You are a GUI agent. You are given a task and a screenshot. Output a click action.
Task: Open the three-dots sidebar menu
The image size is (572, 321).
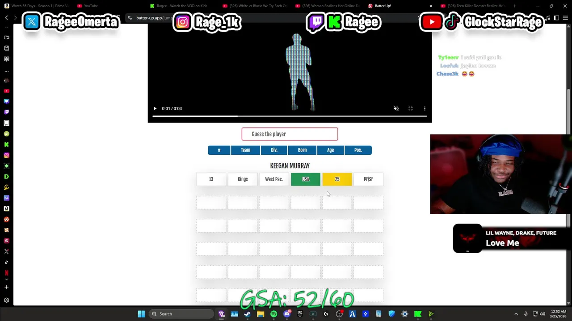tap(6, 71)
